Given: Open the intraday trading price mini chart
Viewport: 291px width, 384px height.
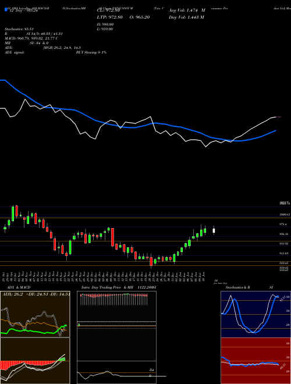Looking at the screenshot, I should tap(116, 326).
